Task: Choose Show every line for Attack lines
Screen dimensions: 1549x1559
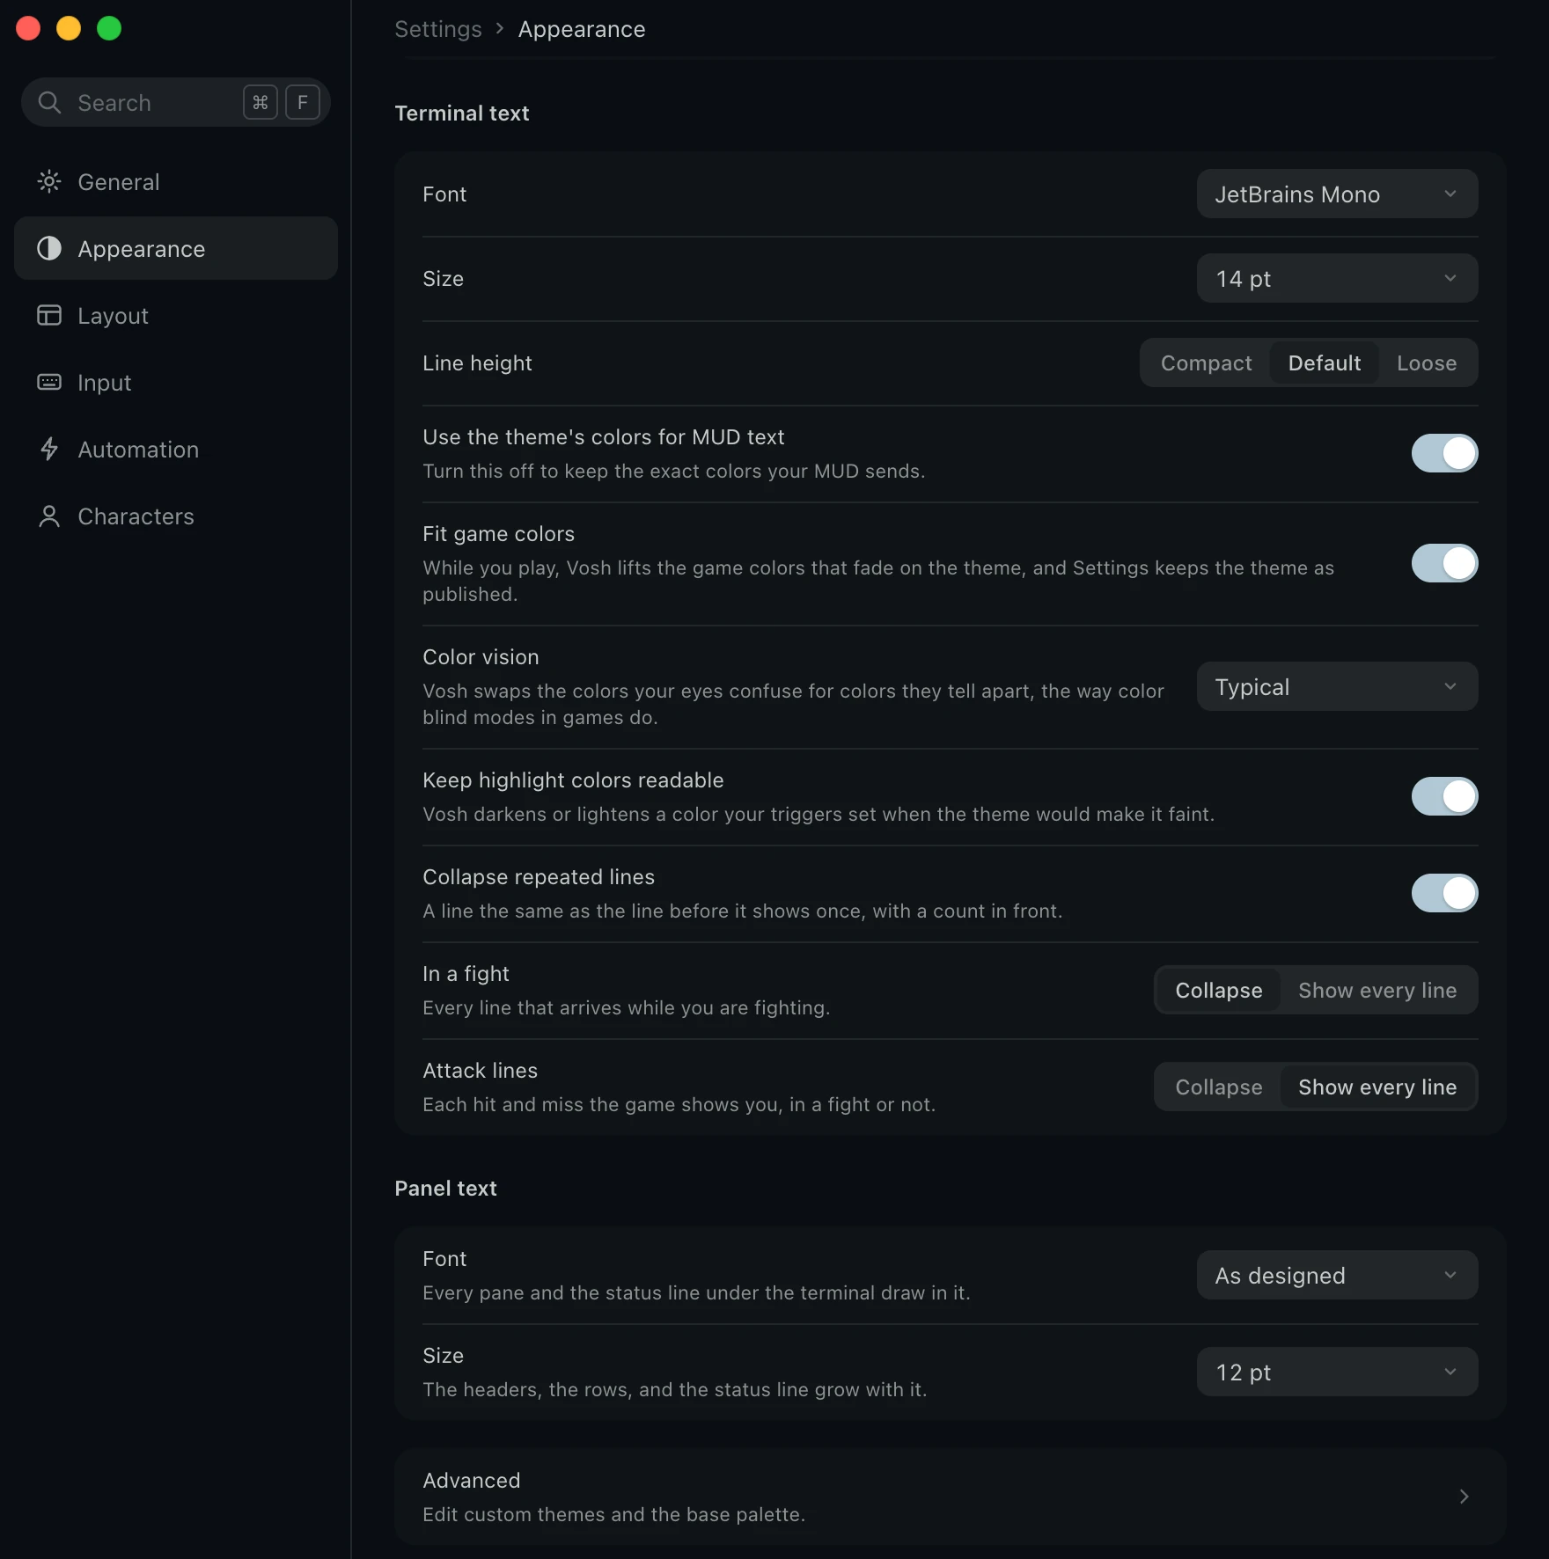Action: [1377, 1087]
